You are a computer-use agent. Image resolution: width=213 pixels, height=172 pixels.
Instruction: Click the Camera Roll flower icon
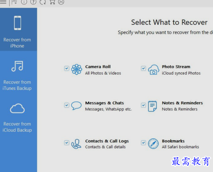(x=77, y=69)
